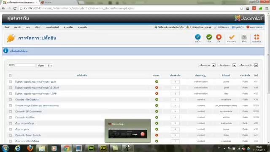The height and width of the screenshot is (152, 270).
Task: Enable the LDAP authentication plugin status icon
Action: 157,94
